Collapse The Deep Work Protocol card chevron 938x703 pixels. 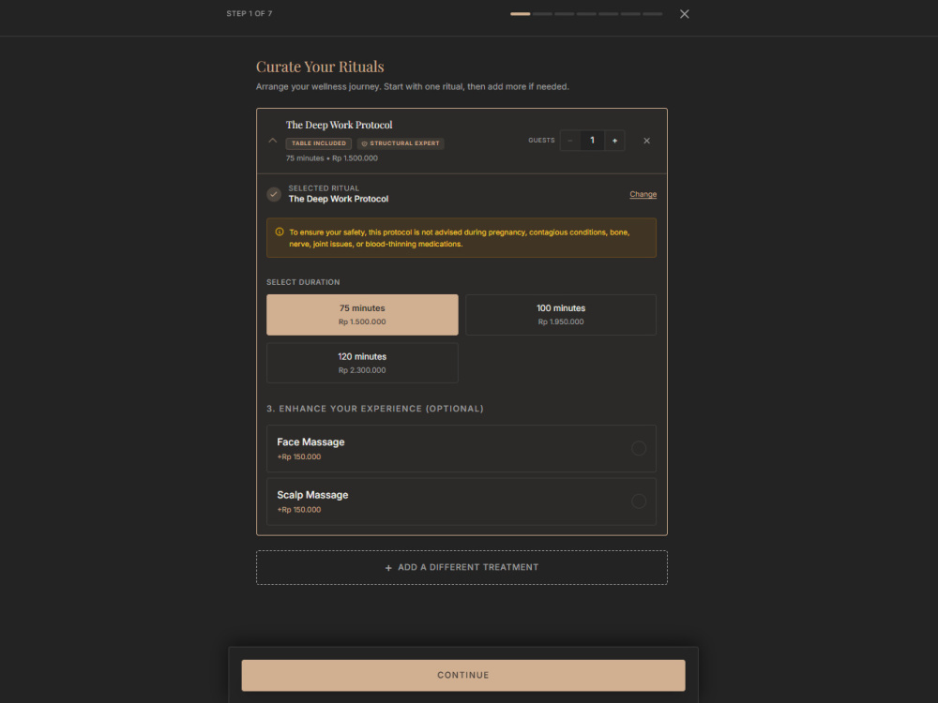[273, 142]
